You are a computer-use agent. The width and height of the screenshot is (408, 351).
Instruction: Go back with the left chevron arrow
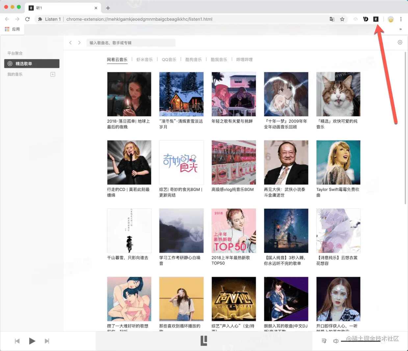click(x=70, y=42)
